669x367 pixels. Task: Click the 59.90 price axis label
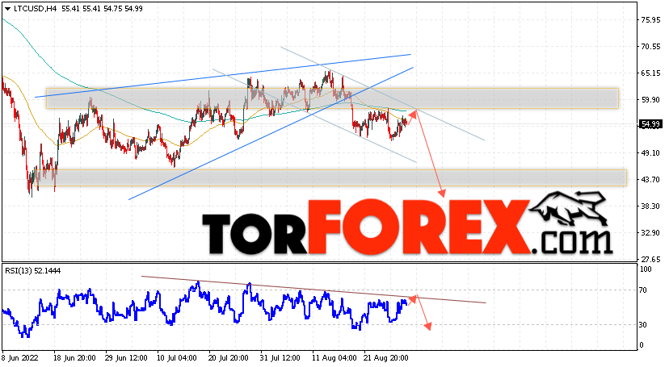tap(650, 100)
